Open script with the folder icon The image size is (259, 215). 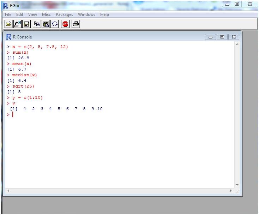pos(9,24)
